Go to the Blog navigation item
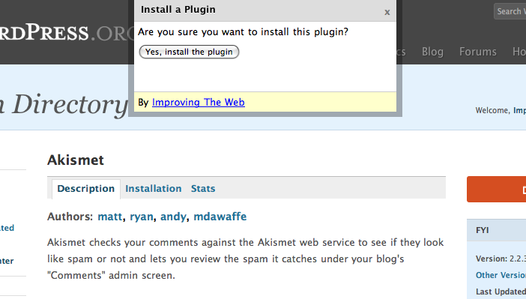Viewport: 526px width, 299px height. [x=432, y=52]
